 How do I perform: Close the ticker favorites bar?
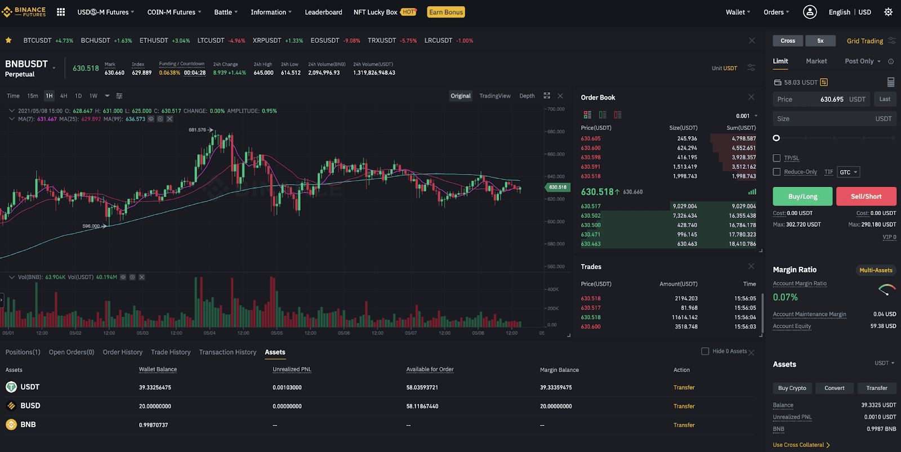tap(752, 41)
